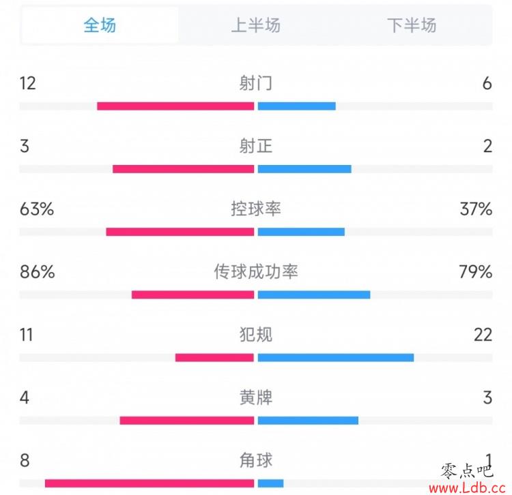Click the blue 控球率 possession bar
Image resolution: width=512 pixels, height=495 pixels.
[301, 232]
